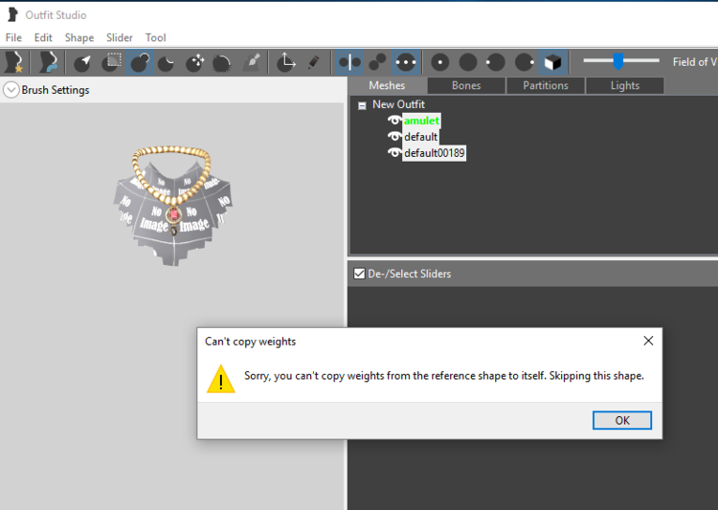Open the Shape menu
Image resolution: width=718 pixels, height=510 pixels.
79,37
